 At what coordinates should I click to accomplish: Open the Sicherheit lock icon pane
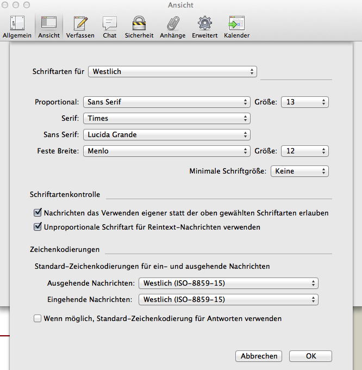[139, 27]
